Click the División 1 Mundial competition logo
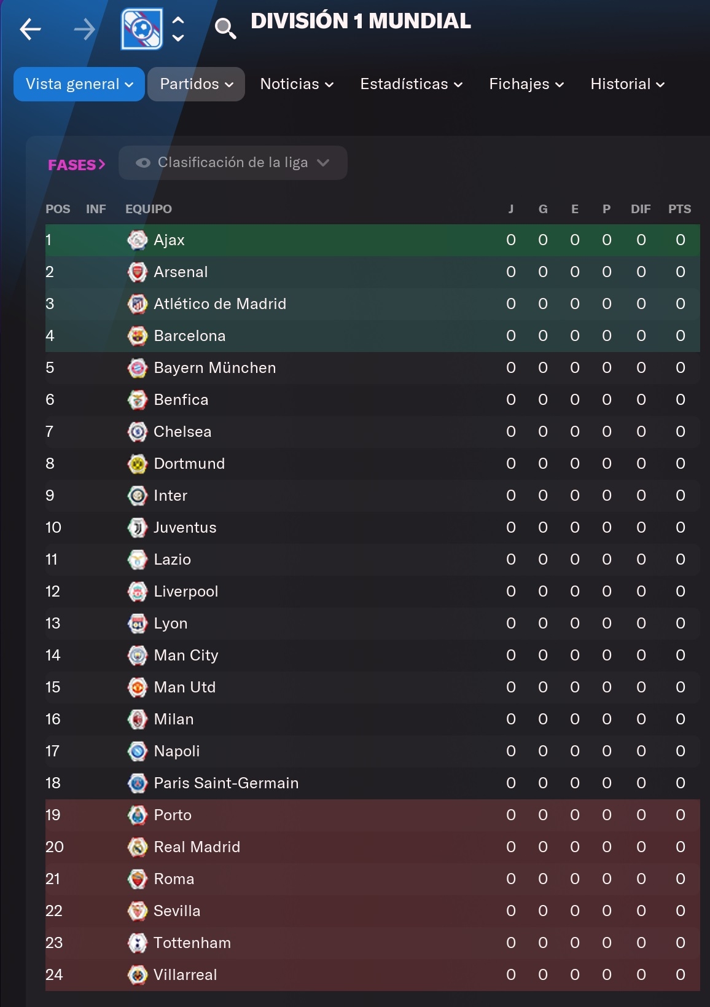710x1007 pixels. [142, 29]
